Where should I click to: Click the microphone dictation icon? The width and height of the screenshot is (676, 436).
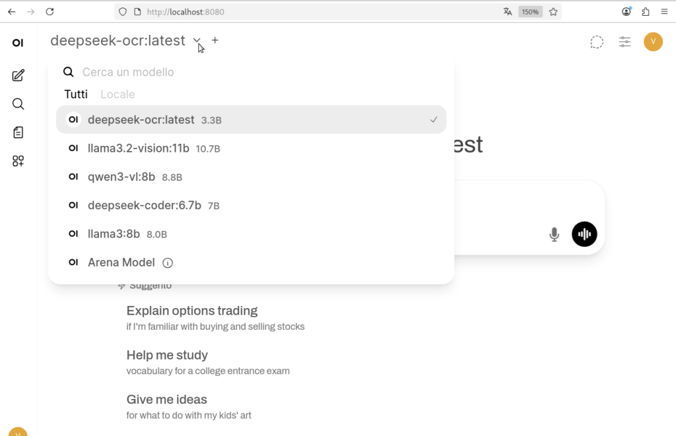click(555, 234)
